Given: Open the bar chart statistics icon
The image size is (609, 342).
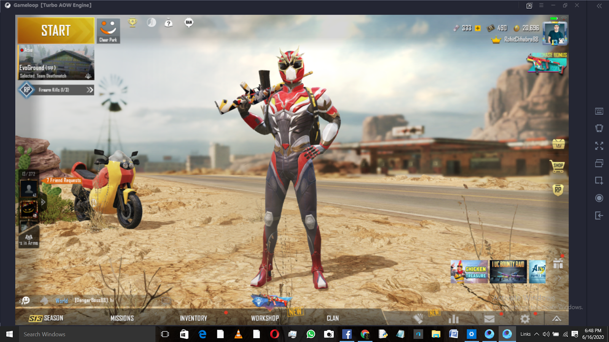Looking at the screenshot, I should [x=454, y=318].
